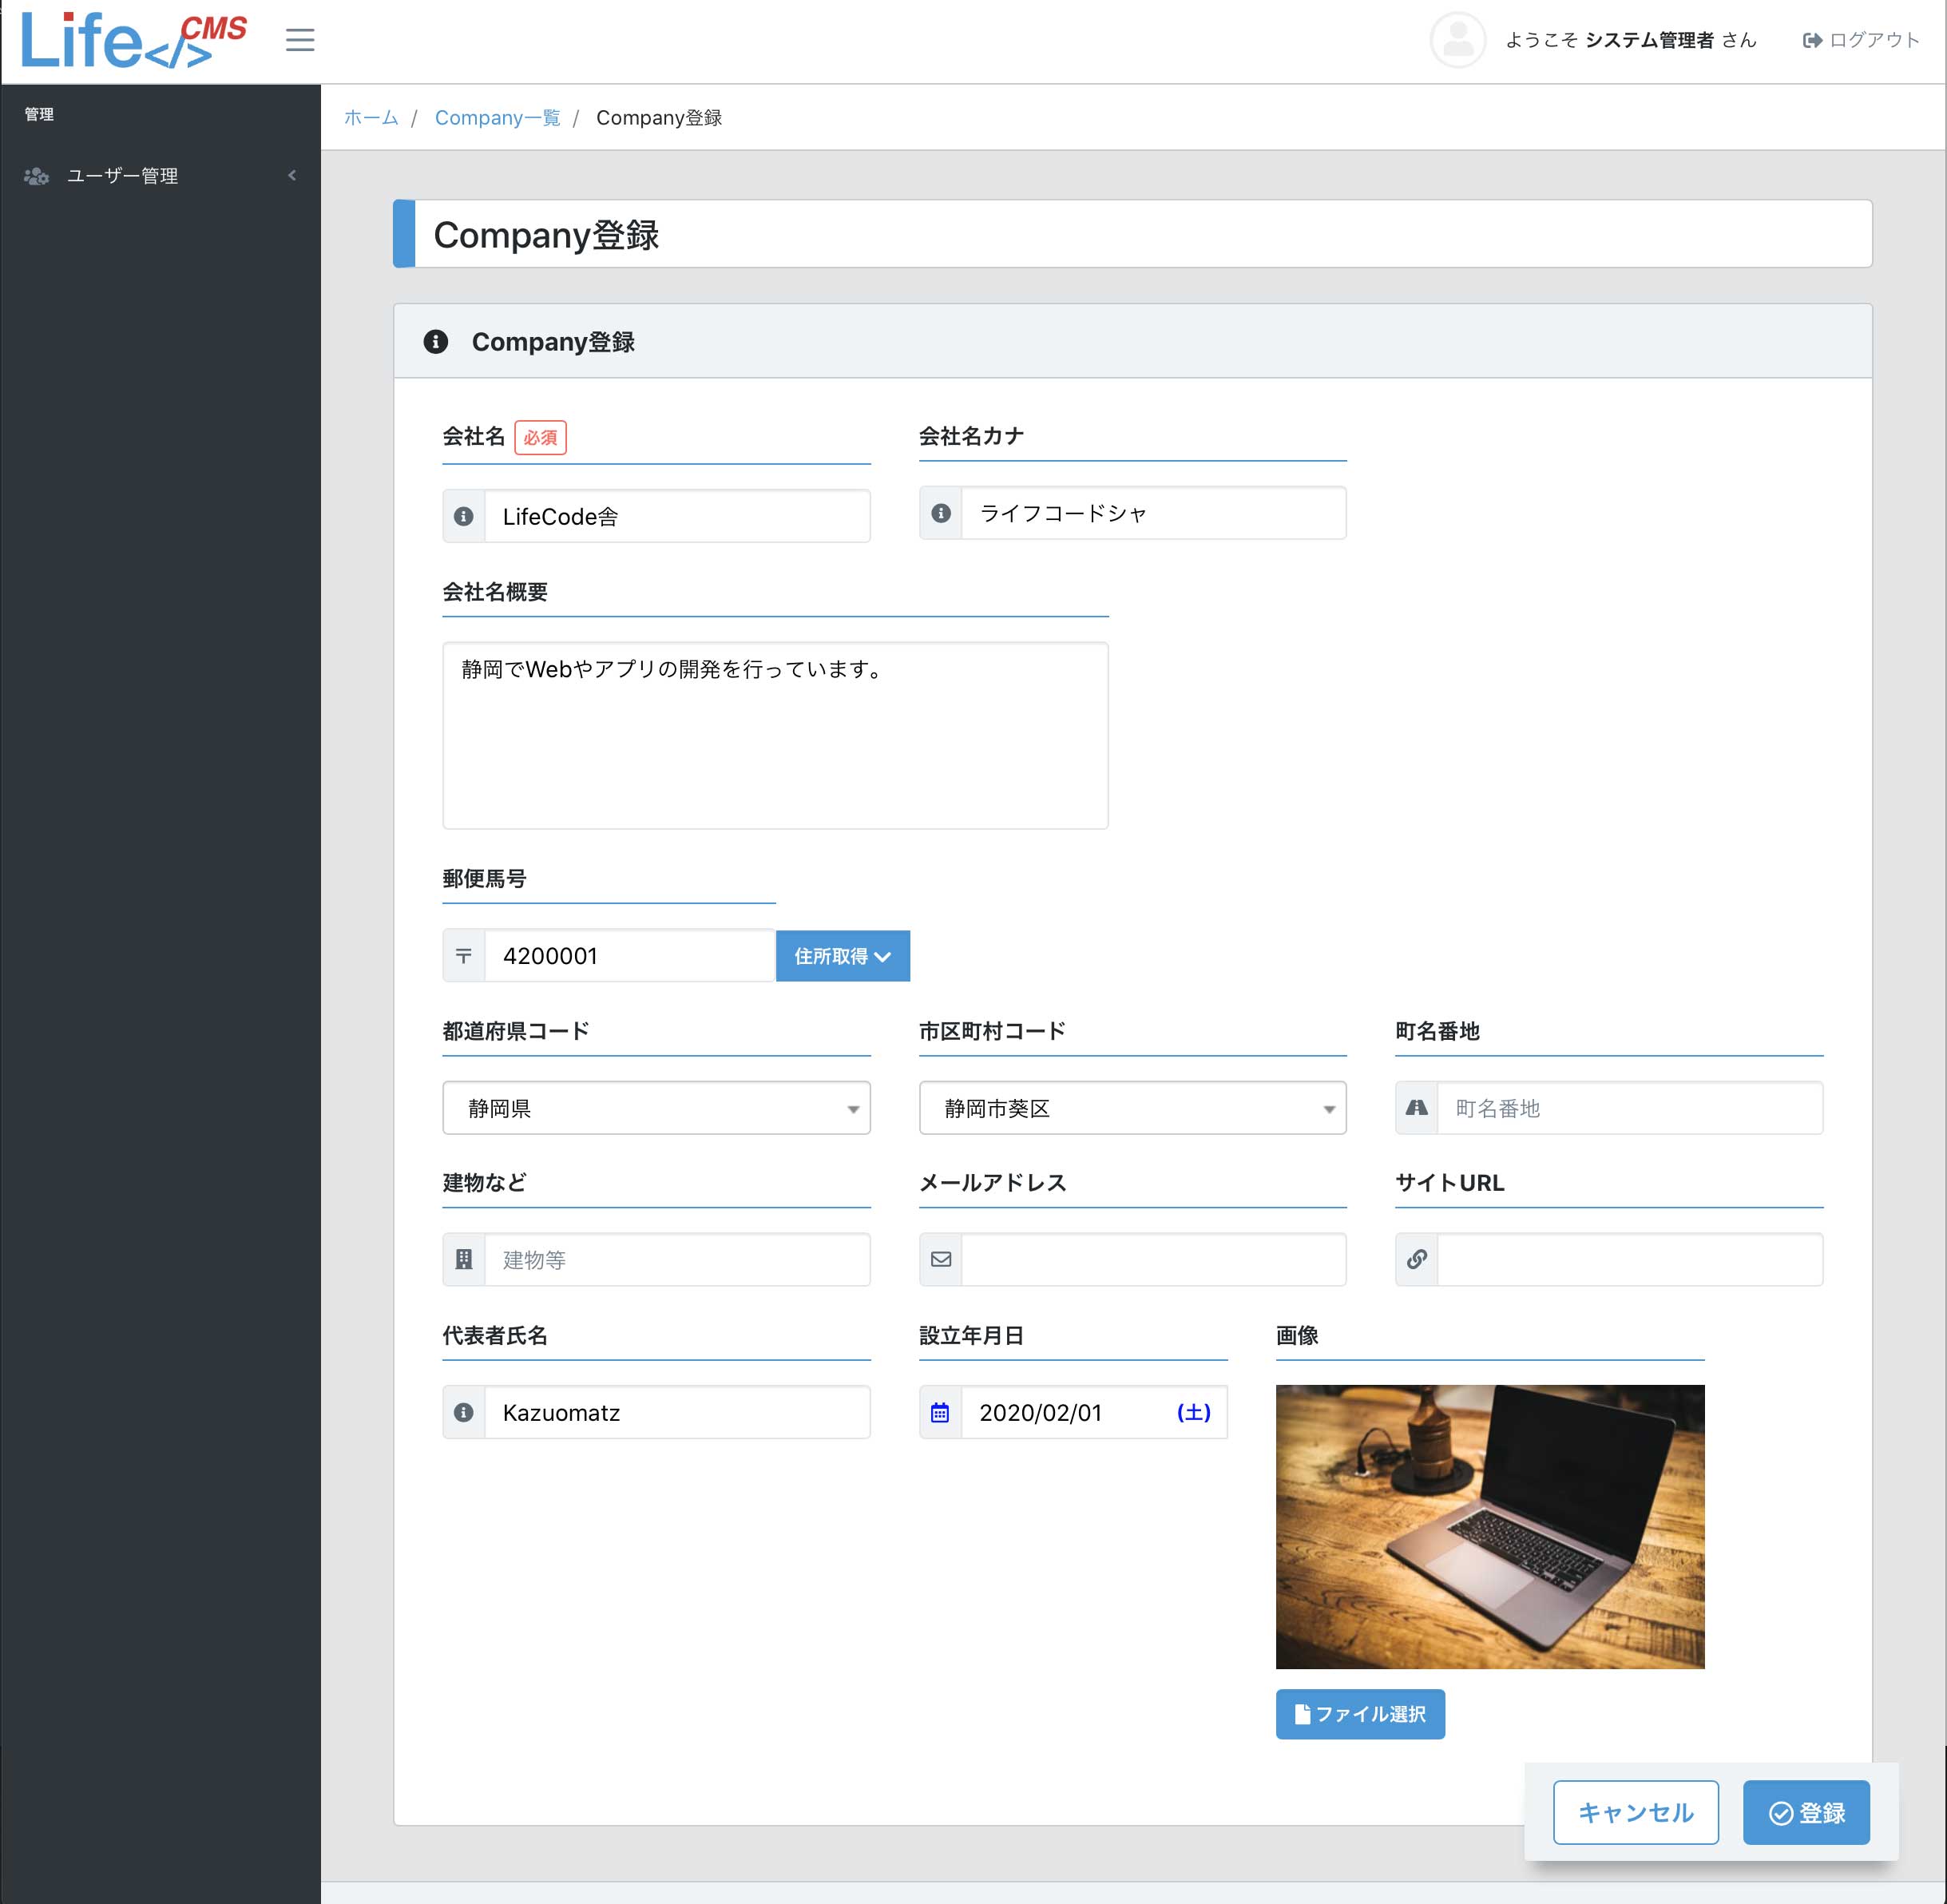Click the info icon beside the 会社名 field
Viewport: 1947px width, 1904px height.
463,516
